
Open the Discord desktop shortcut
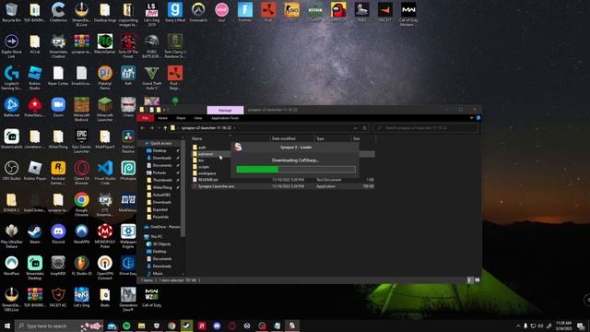[58, 233]
